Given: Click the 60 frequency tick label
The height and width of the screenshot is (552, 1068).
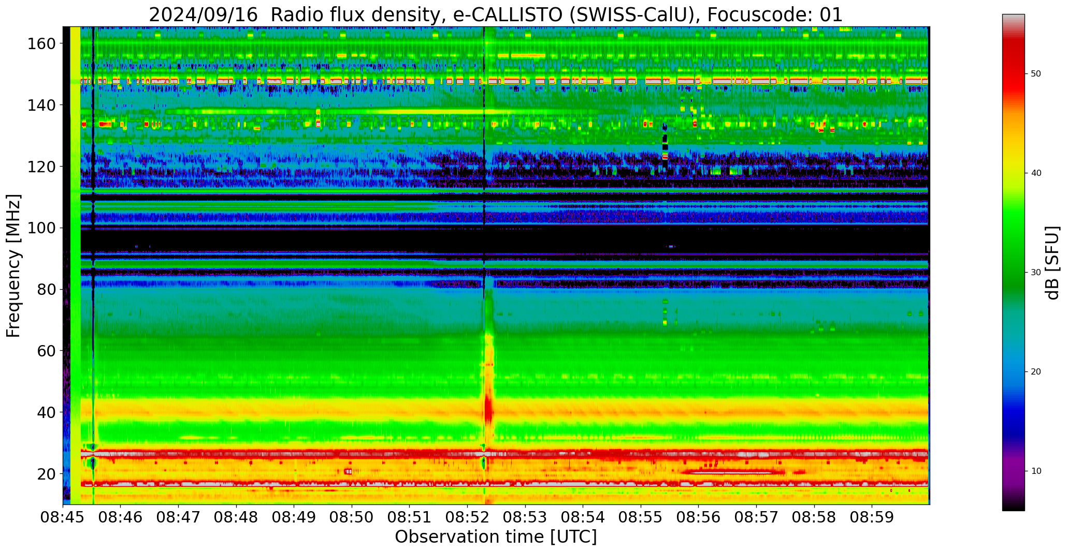Looking at the screenshot, I should (47, 351).
